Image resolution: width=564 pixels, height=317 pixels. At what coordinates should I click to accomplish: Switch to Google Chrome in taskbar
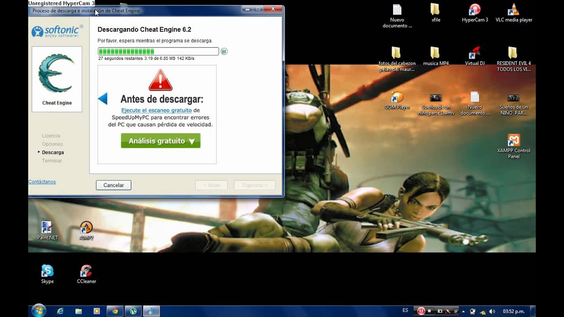pos(115,311)
